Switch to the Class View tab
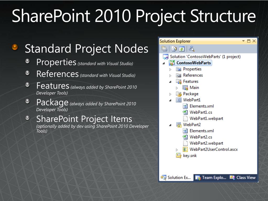268x201 pixels. pyautogui.click(x=243, y=178)
